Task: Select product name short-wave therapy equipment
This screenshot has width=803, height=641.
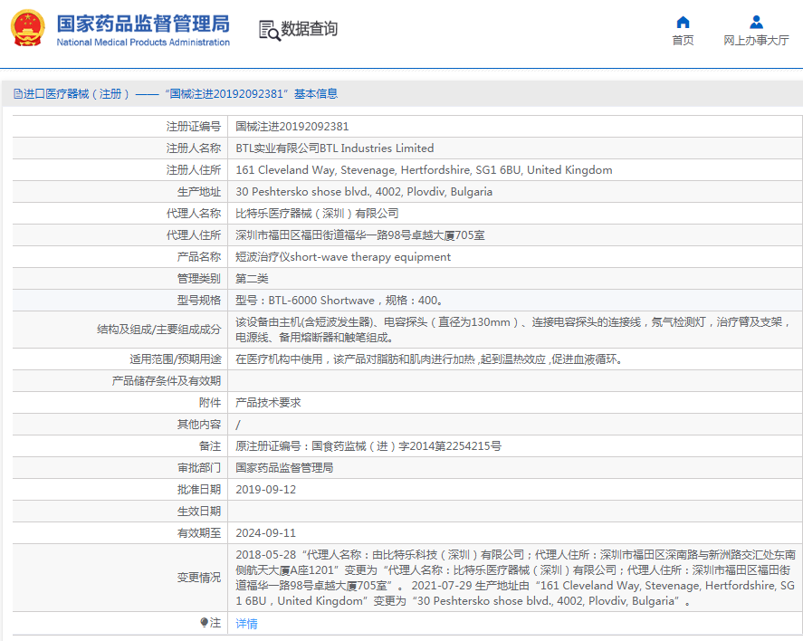Action: [x=343, y=257]
